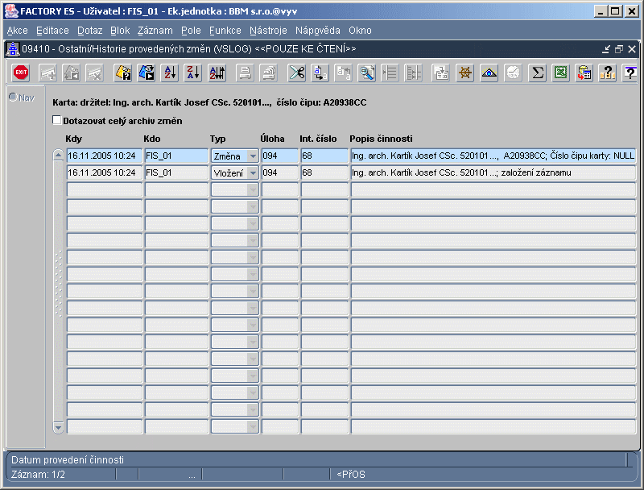This screenshot has width=644, height=490.
Task: Open the empty Typ dropdown in third row
Action: [253, 190]
